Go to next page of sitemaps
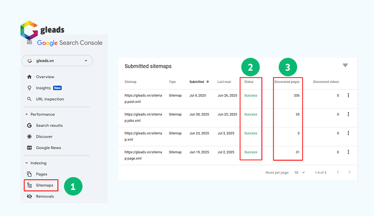Screen dimensions: 374x216 click(x=349, y=172)
